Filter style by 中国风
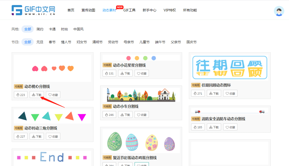This screenshot has height=166, width=289. click(x=78, y=29)
